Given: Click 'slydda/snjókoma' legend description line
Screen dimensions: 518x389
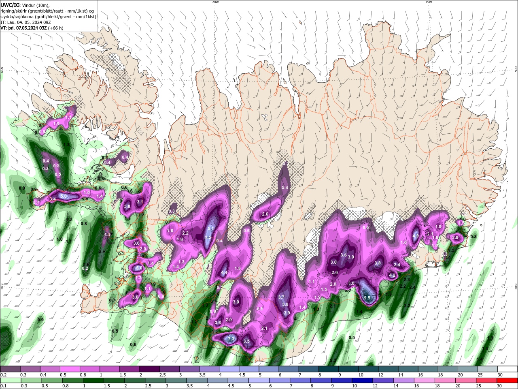Looking at the screenshot, I should pos(49,17).
